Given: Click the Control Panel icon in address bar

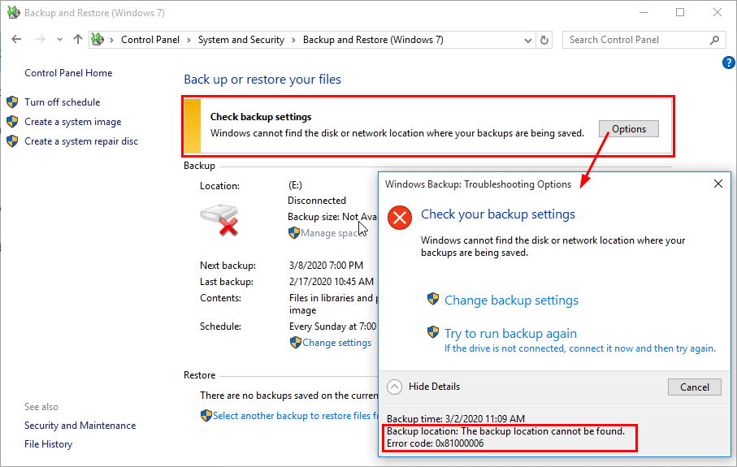Looking at the screenshot, I should click(98, 40).
